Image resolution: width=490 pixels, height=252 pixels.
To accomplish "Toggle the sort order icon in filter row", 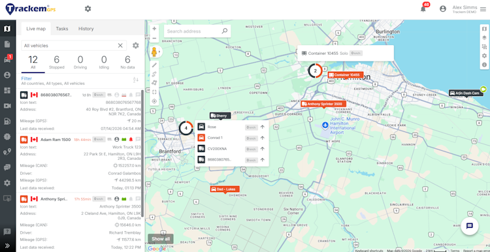I will point(136,80).
